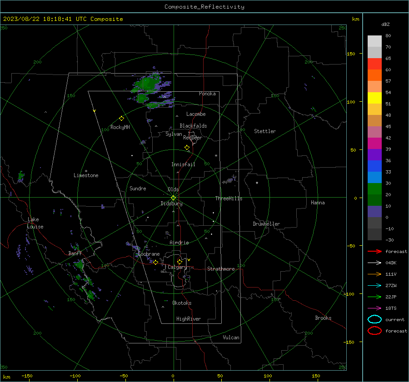Select the green 22JP arrow icon
This screenshot has height=382, width=409.
click(374, 297)
